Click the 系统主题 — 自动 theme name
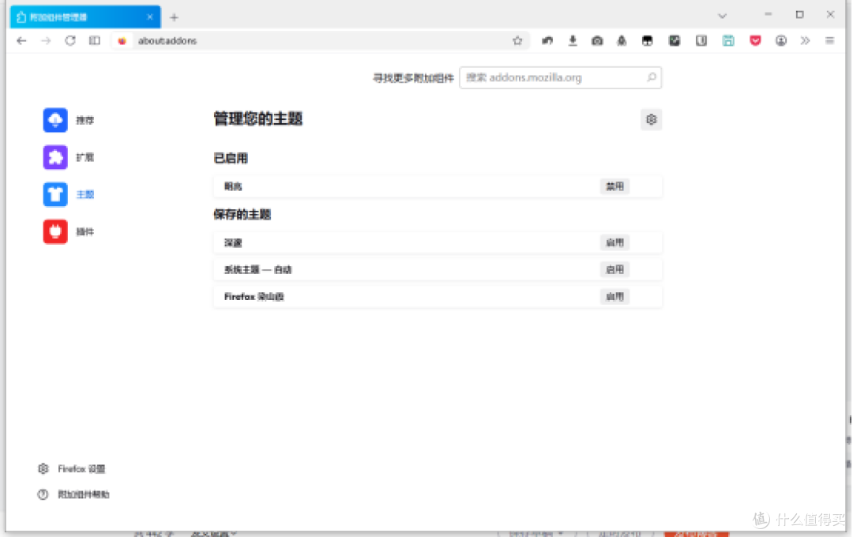The width and height of the screenshot is (853, 537). coord(257,269)
